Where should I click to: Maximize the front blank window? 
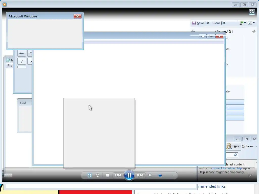tap(211, 36)
